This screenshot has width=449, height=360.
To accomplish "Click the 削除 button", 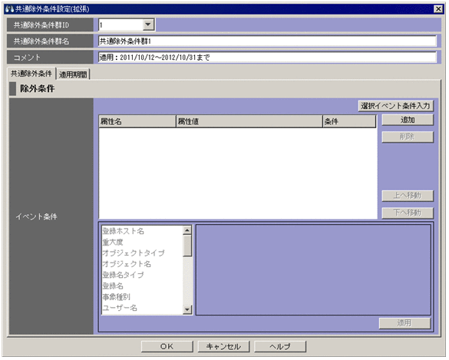I will (408, 137).
